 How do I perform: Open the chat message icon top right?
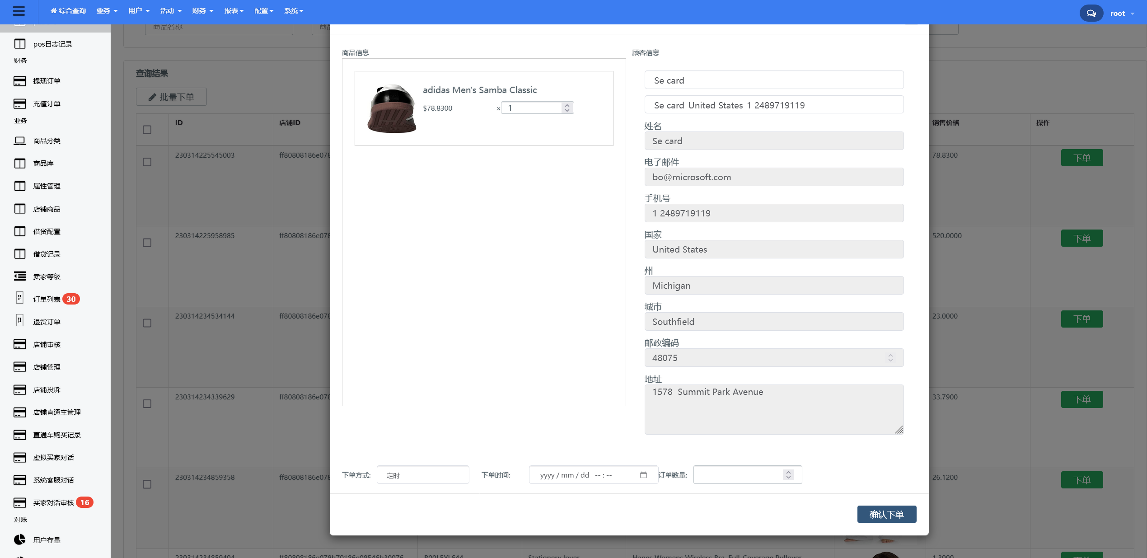pos(1091,13)
